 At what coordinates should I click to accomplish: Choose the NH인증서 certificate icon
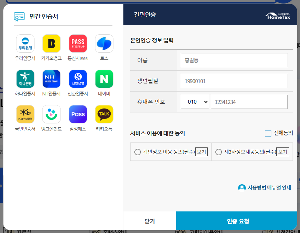point(51,79)
